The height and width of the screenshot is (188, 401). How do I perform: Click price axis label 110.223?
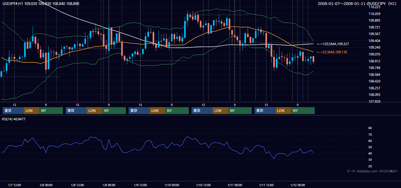[x=375, y=7]
